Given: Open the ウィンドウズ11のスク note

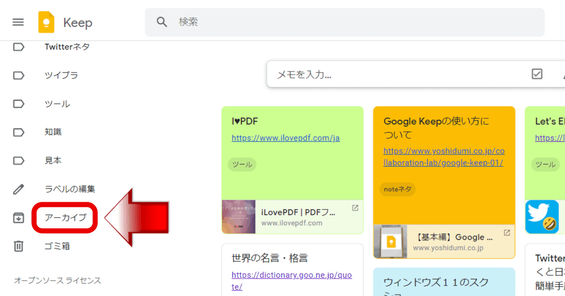Looking at the screenshot, I should click(x=436, y=282).
